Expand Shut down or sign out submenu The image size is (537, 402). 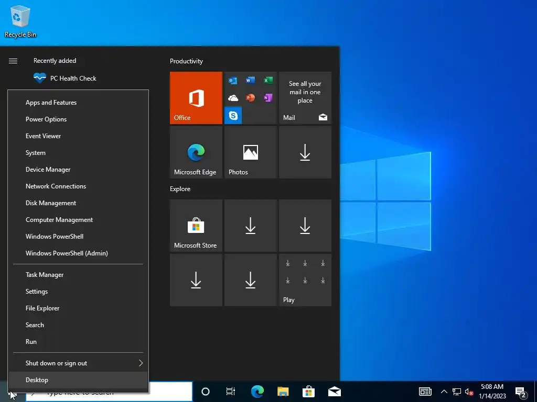pyautogui.click(x=78, y=363)
